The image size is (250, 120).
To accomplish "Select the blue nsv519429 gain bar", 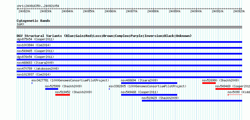I will coord(192,101).
